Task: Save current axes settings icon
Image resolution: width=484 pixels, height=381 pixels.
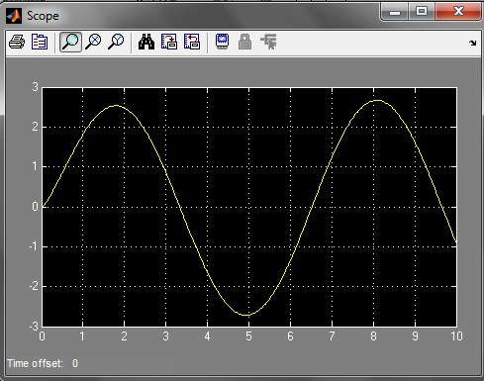Action: [169, 42]
